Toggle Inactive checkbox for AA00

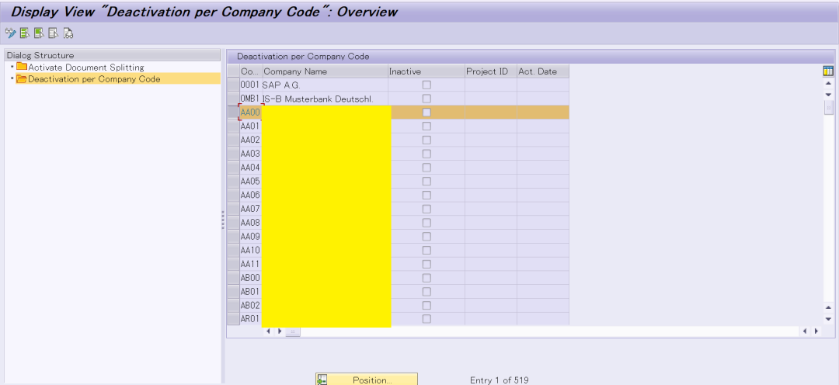[426, 113]
